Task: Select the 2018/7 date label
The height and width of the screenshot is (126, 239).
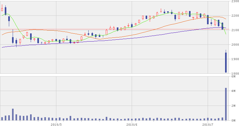Action: click(x=208, y=124)
